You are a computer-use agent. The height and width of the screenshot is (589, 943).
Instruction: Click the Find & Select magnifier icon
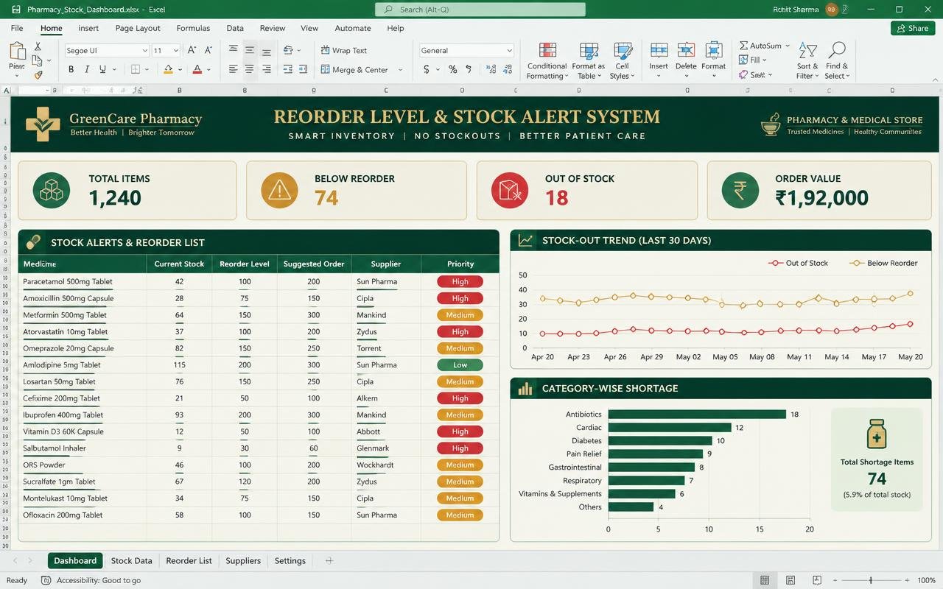836,50
